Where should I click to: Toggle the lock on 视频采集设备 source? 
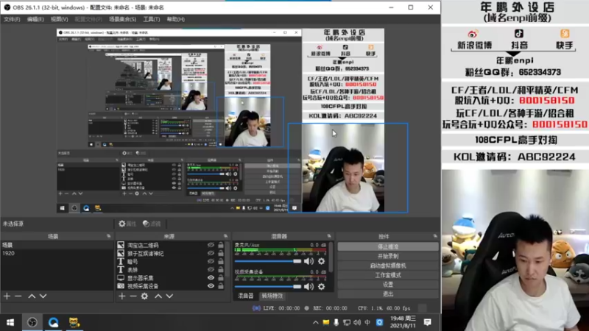221,286
